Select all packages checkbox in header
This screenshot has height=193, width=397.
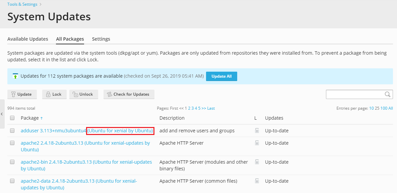click(12, 118)
